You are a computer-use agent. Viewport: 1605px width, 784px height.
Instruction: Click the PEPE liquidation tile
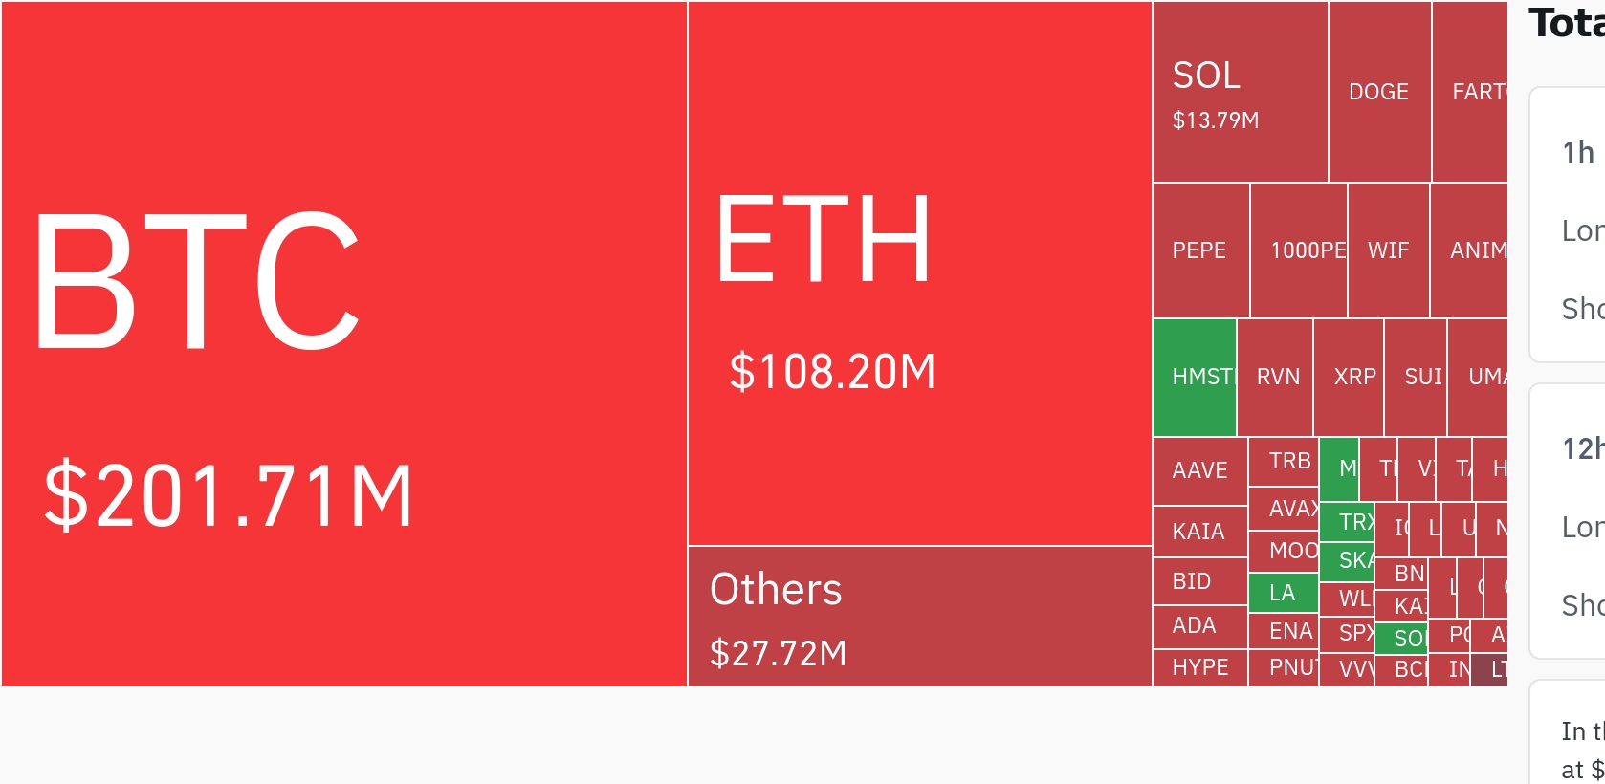pyautogui.click(x=1201, y=250)
